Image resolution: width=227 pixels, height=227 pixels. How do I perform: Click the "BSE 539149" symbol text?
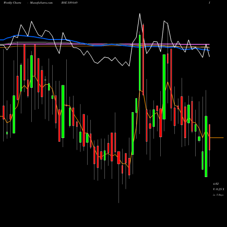pos(69,3)
